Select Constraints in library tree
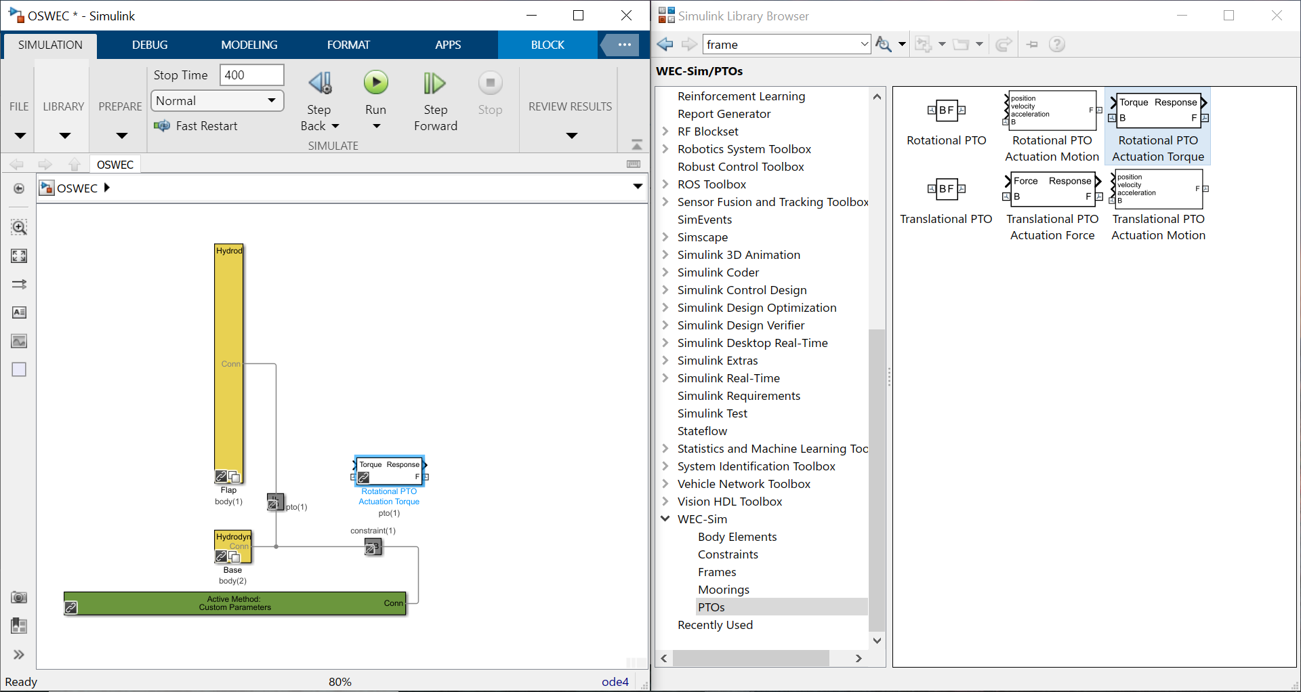The image size is (1301, 692). [x=728, y=554]
